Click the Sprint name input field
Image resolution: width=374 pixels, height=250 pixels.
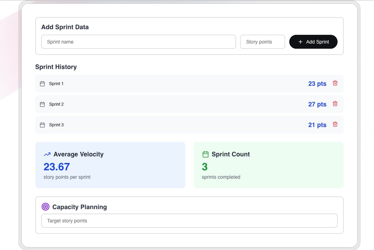click(x=138, y=42)
